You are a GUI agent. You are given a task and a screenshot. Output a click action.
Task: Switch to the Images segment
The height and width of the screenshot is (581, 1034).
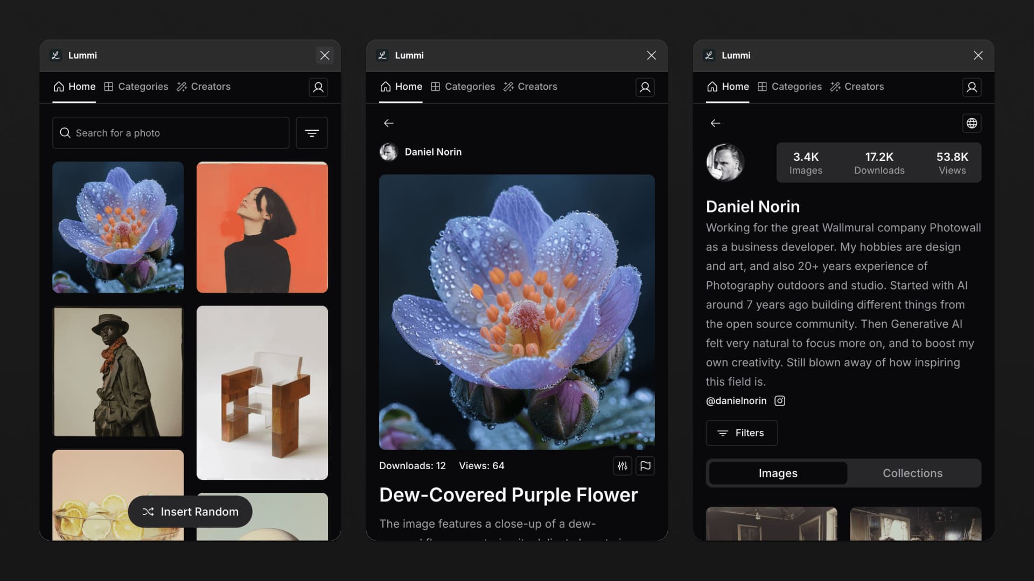coord(778,473)
